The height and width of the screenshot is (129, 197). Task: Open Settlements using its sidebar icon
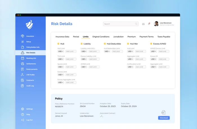(x=23, y=64)
